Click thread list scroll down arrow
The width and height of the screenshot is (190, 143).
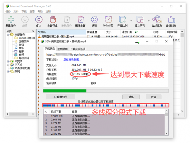(167, 133)
